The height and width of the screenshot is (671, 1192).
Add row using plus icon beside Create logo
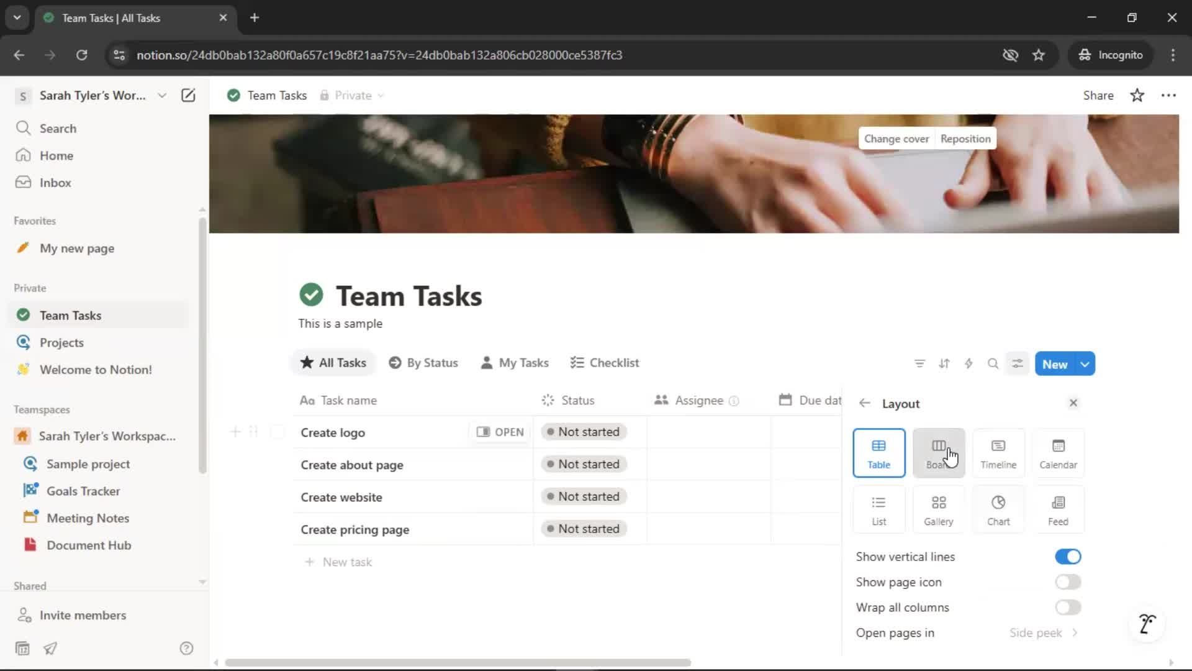(235, 432)
